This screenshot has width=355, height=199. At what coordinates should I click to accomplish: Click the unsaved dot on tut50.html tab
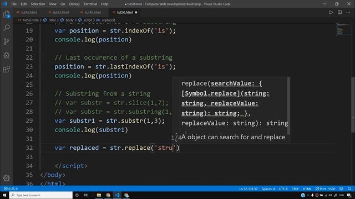click(x=136, y=12)
